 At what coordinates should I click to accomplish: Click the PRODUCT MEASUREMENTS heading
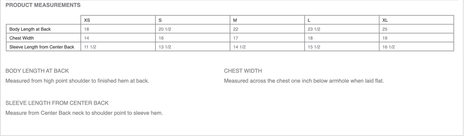coord(43,5)
